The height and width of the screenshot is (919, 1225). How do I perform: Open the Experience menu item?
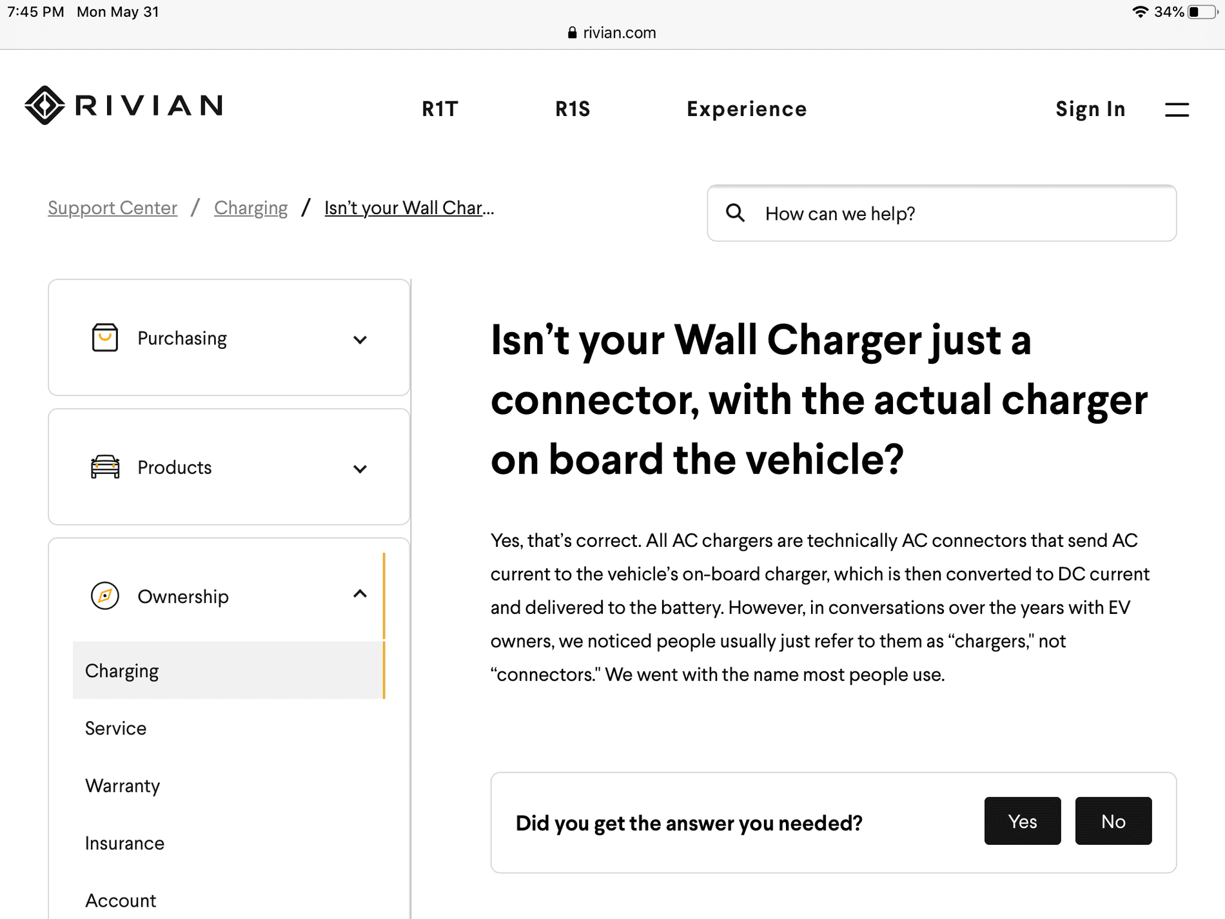tap(747, 109)
